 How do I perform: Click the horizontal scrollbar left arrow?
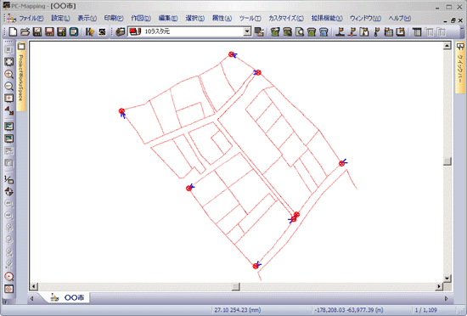click(34, 286)
